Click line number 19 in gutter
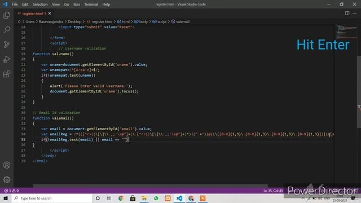 [x=23, y=54]
